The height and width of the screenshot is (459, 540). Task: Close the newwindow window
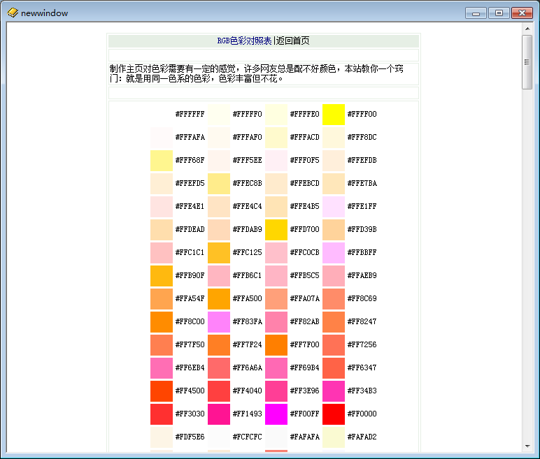pos(521,13)
